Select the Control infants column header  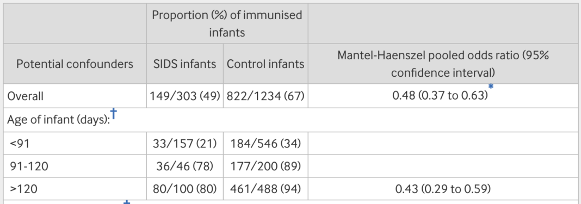pyautogui.click(x=265, y=64)
